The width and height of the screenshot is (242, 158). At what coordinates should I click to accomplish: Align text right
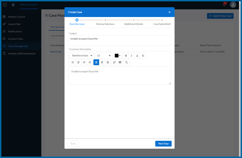coord(108,62)
